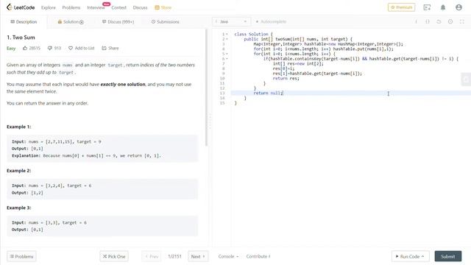The height and width of the screenshot is (265, 471).
Task: Open the notifications bell
Action: [x=443, y=7]
